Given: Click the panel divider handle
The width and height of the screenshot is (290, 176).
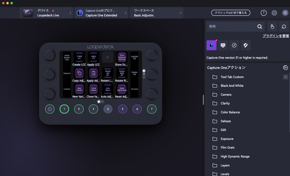Looking at the screenshot, I should 203,100.
